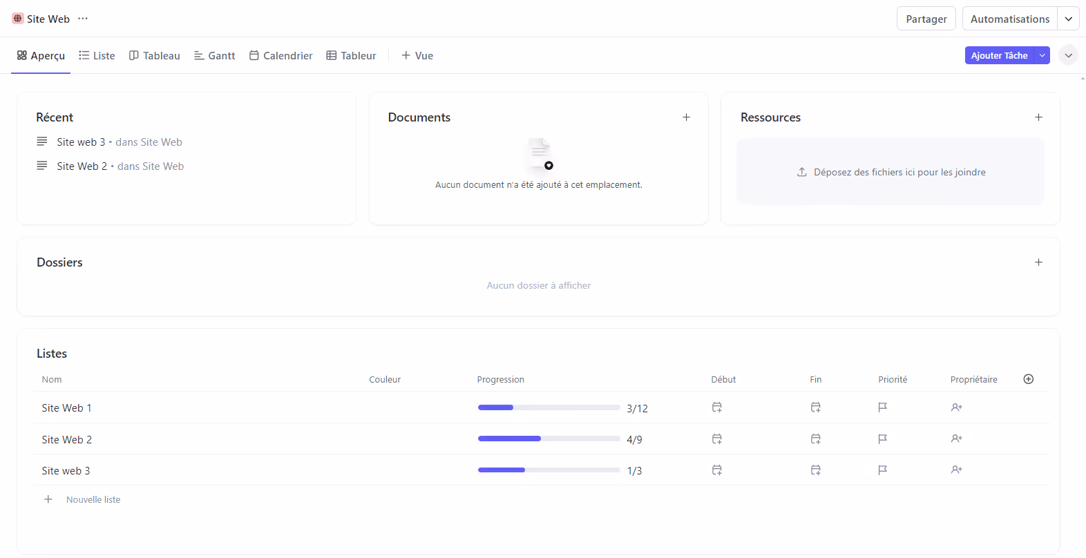1086x558 pixels.
Task: Open the Calendrier view tab
Action: [x=281, y=55]
